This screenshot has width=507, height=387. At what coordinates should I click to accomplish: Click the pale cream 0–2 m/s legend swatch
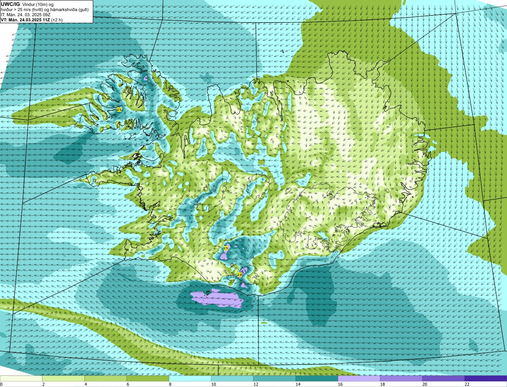pyautogui.click(x=21, y=378)
